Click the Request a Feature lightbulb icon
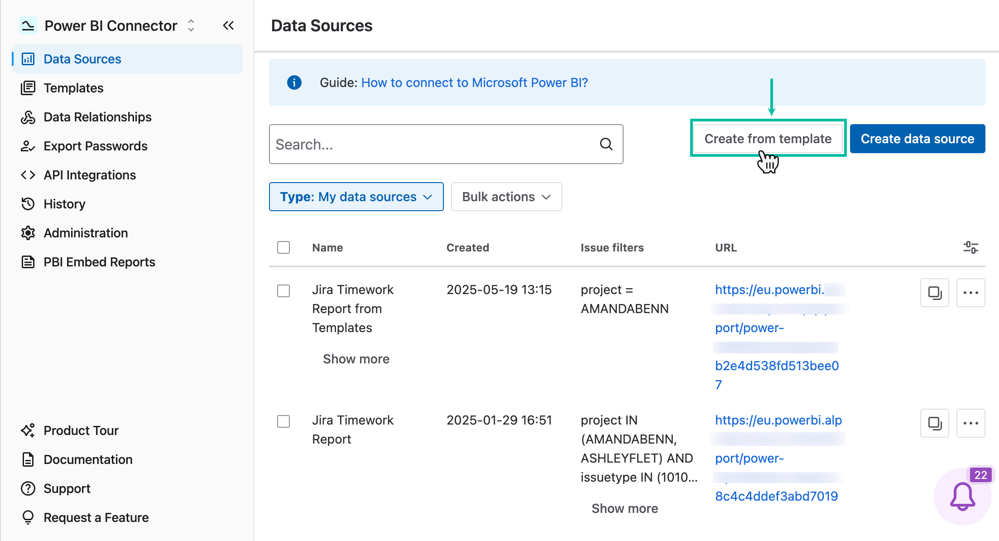 pyautogui.click(x=28, y=517)
